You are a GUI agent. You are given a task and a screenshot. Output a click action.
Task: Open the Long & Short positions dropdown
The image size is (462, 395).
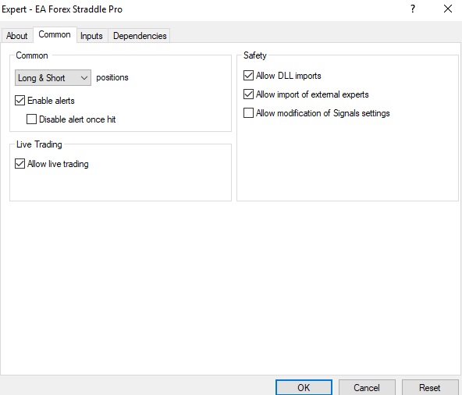(x=53, y=78)
